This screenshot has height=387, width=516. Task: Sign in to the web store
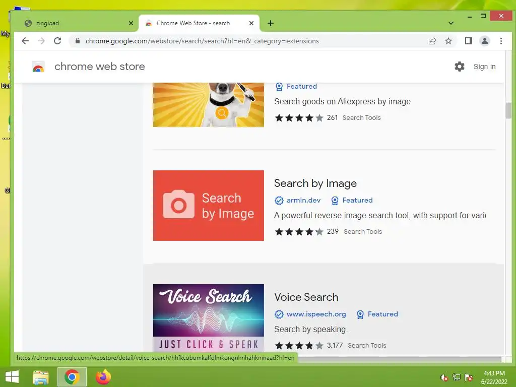(484, 67)
